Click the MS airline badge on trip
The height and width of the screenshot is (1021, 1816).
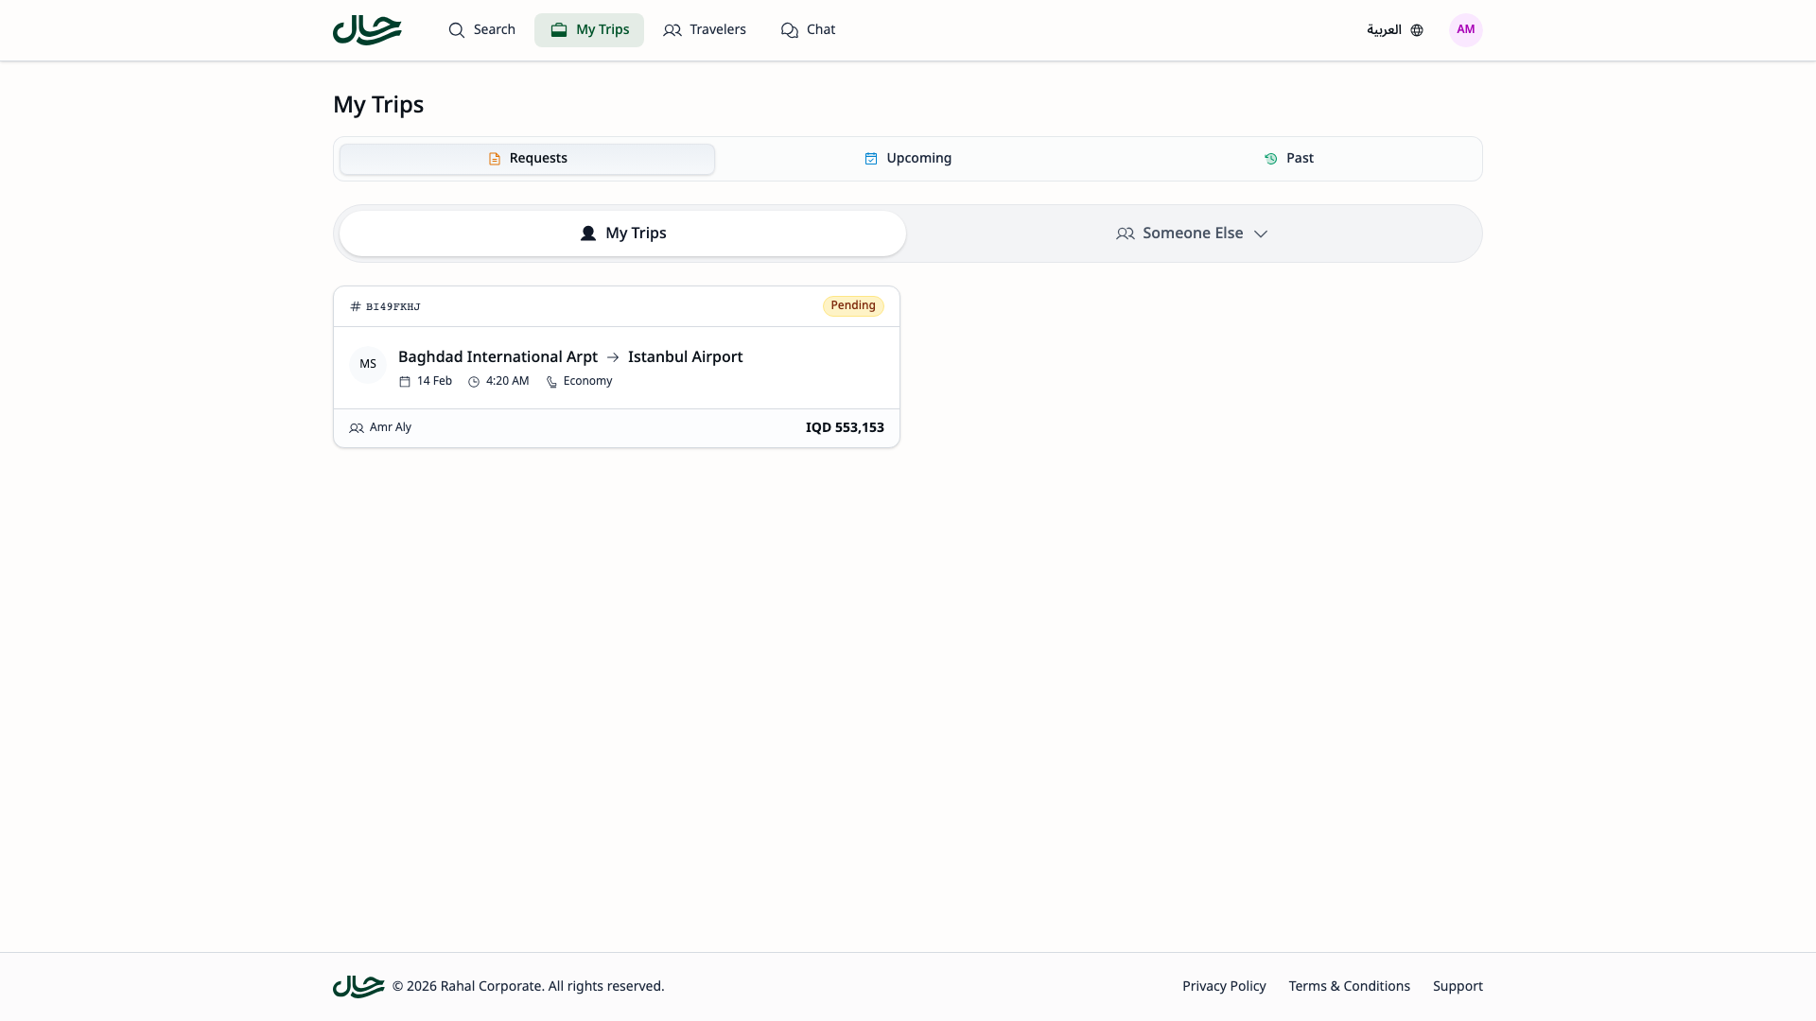coord(368,364)
